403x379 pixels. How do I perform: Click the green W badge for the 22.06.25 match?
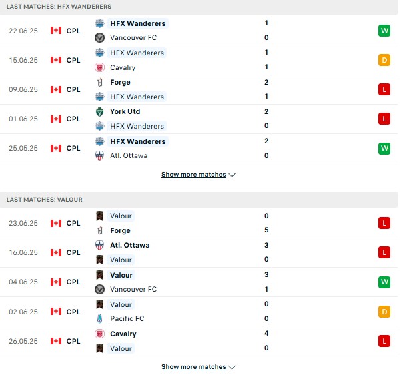384,31
